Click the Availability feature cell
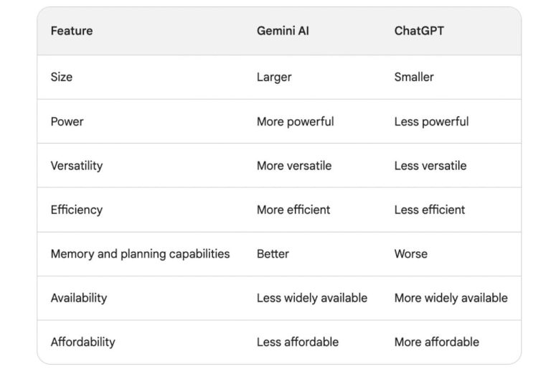The width and height of the screenshot is (551, 379). tap(79, 298)
